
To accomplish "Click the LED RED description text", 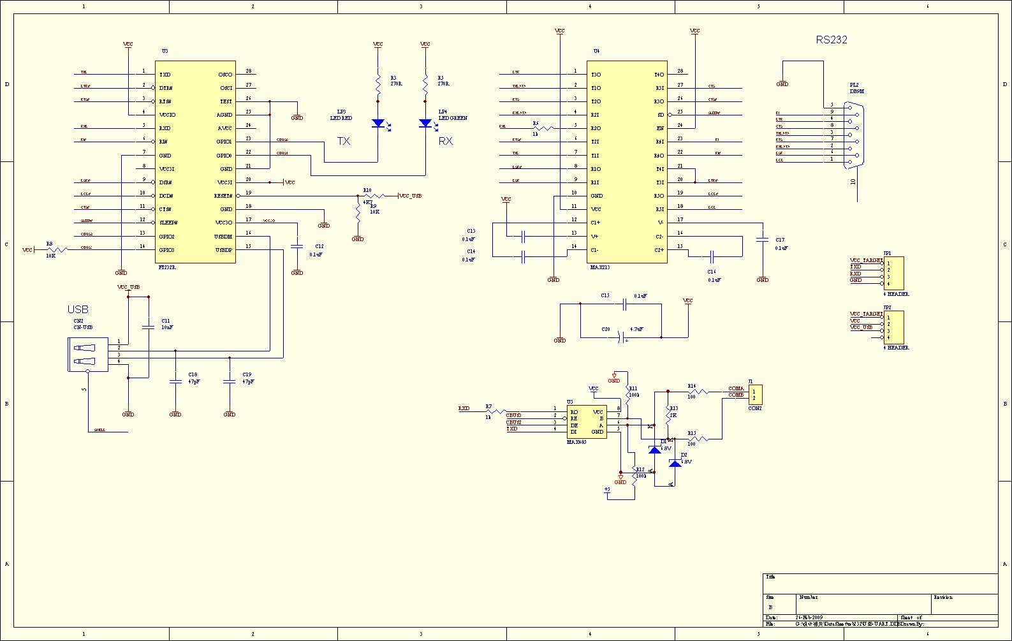I will coord(341,118).
